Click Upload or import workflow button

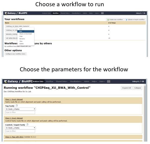[135, 20]
